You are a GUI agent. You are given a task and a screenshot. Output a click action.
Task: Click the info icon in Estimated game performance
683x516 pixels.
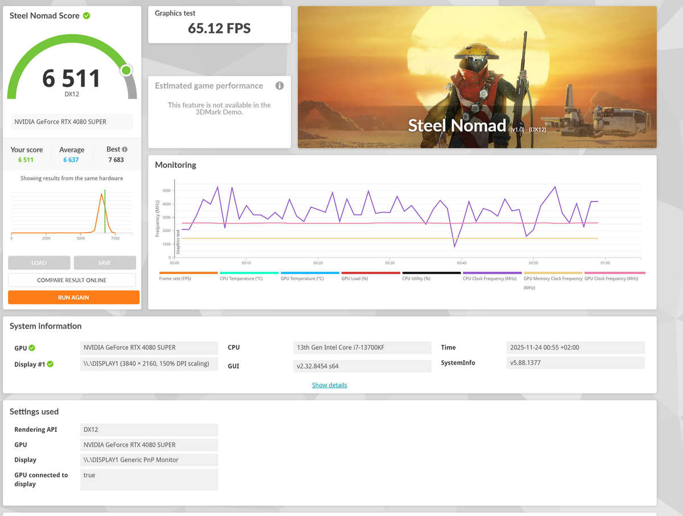pyautogui.click(x=279, y=86)
